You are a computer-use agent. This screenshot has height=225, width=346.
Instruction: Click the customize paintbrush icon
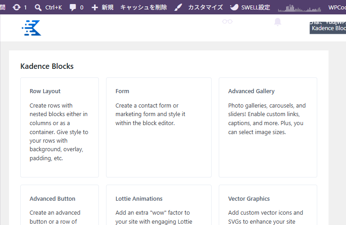coord(178,8)
